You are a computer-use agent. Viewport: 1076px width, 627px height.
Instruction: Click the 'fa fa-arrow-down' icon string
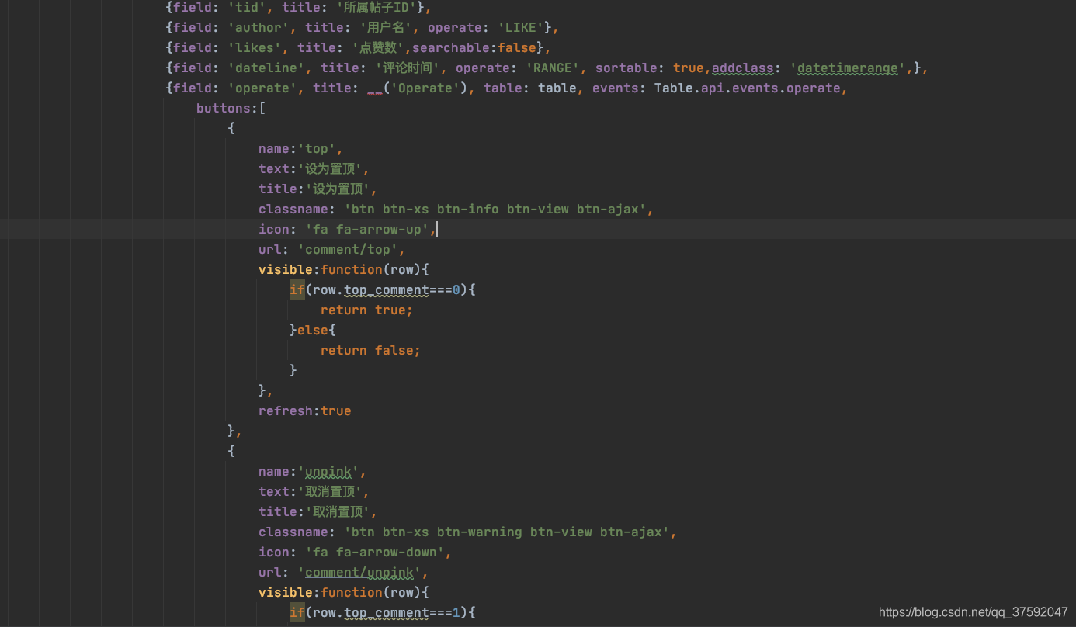[x=375, y=553]
